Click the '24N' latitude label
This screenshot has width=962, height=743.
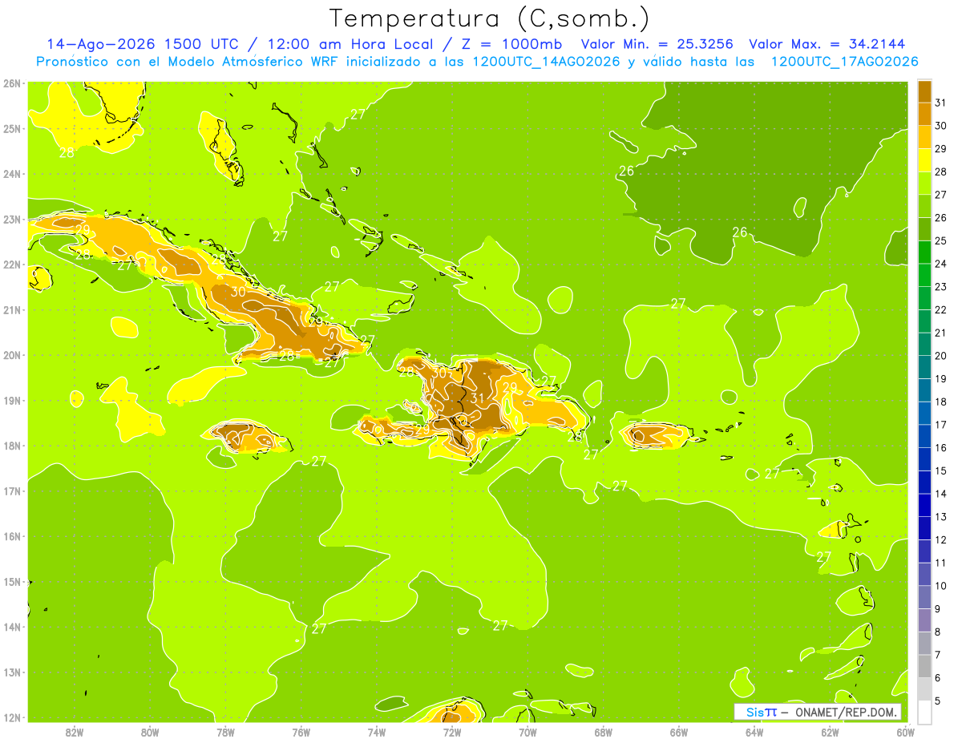[x=12, y=173]
